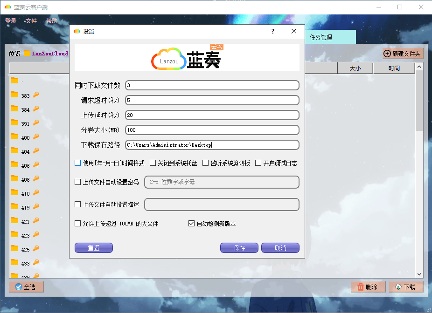Click the 保存 button
Viewport: 432px width, 313px height.
[239, 248]
